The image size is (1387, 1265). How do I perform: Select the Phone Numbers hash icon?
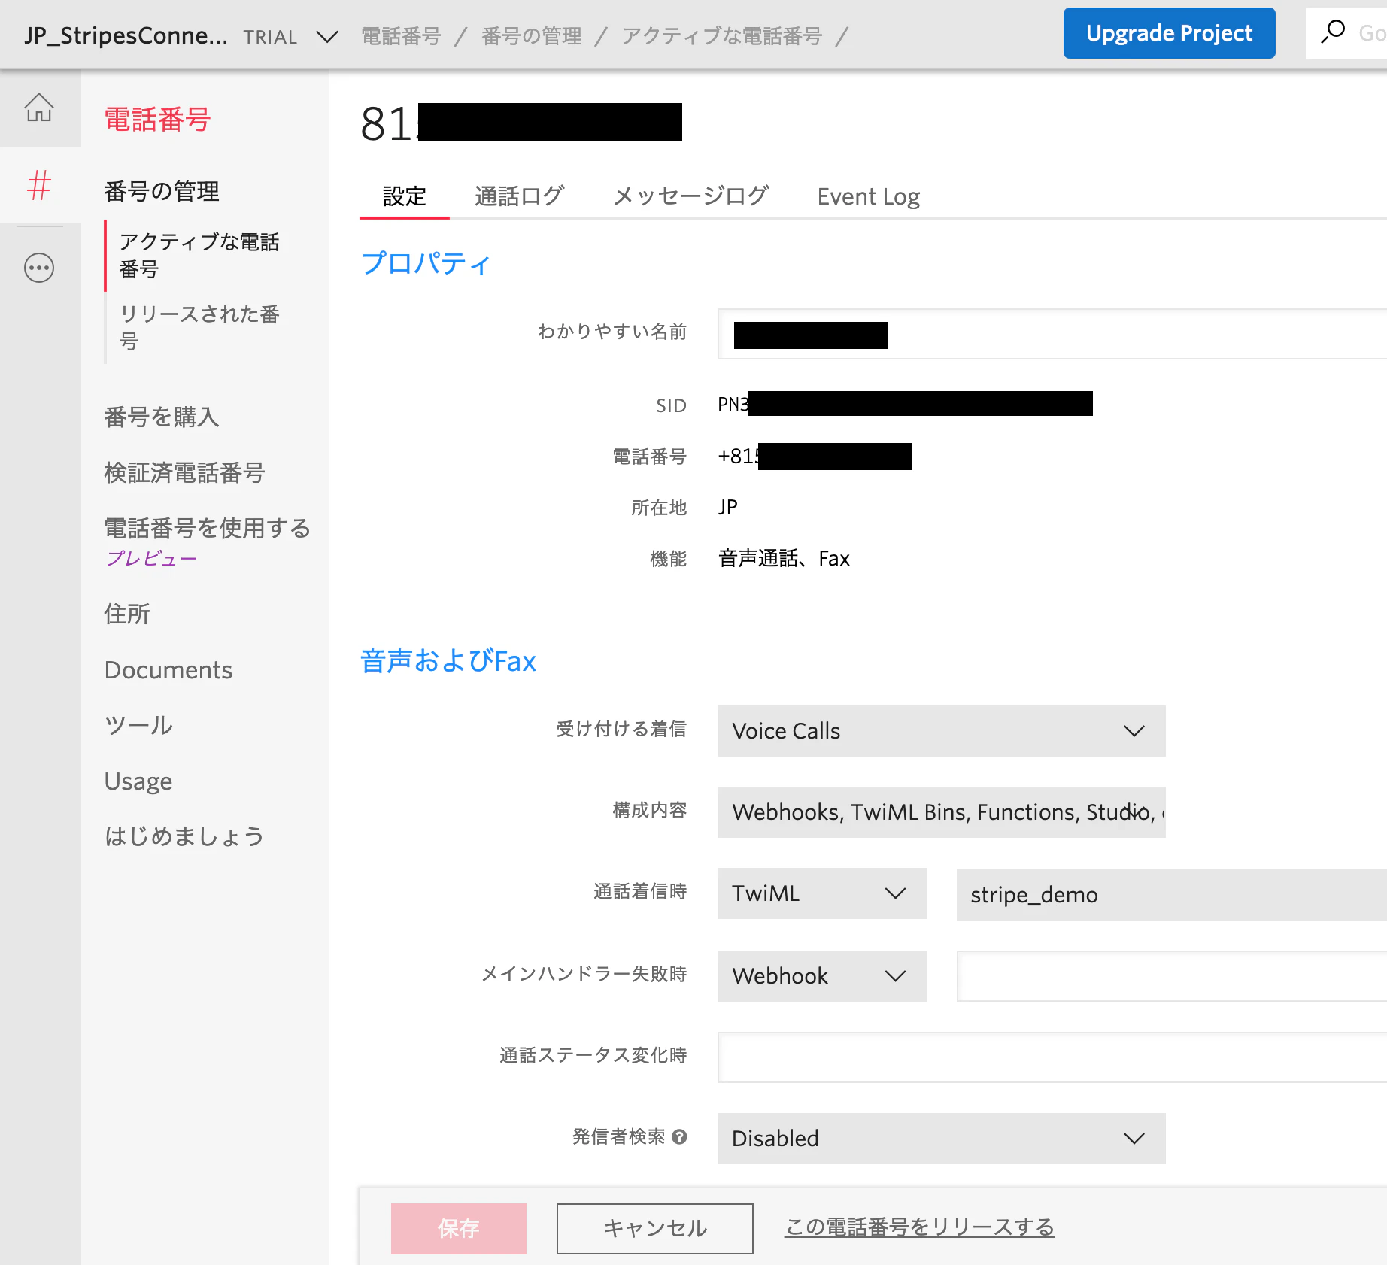(39, 186)
